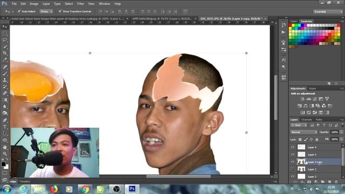Hide Layer 4 using its eye
345x194 pixels.
[292, 147]
